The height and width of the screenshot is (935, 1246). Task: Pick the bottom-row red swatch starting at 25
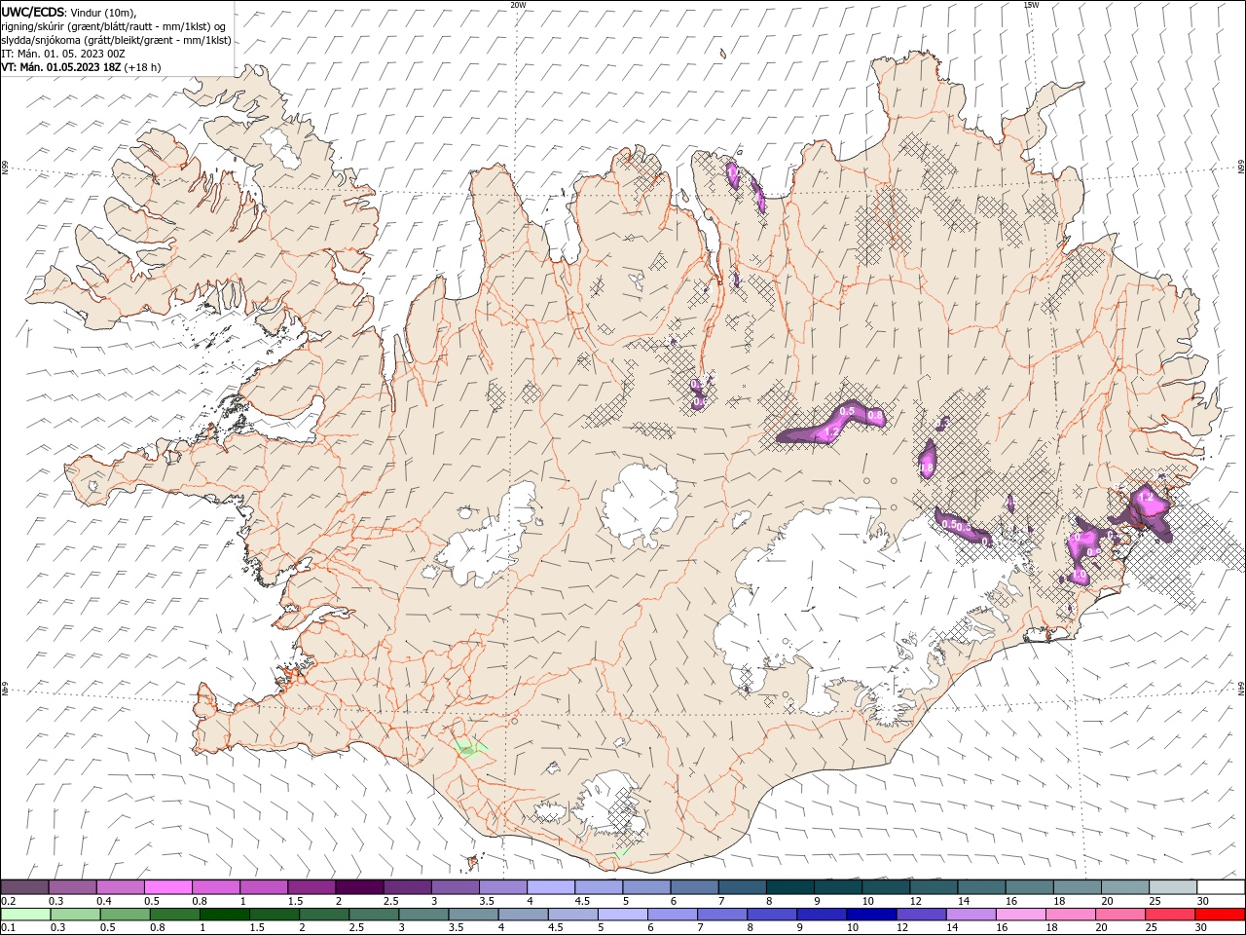pos(1170,915)
